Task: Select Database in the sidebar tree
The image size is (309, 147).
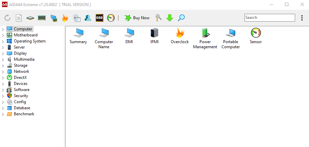Action: 18,108
